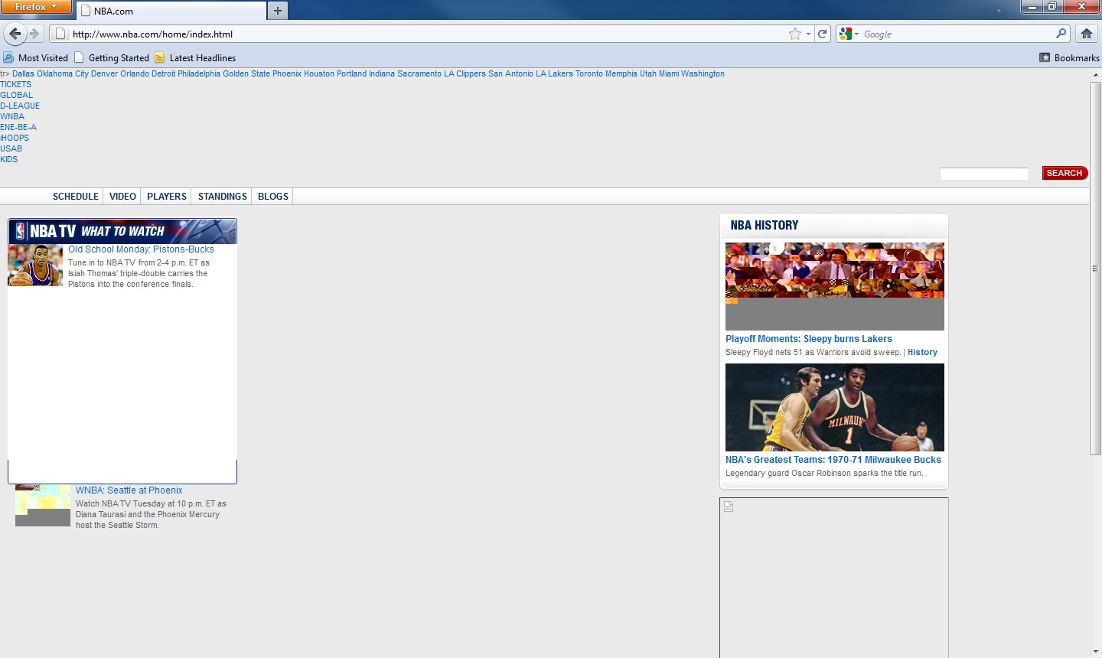
Task: Open the Orlando team link
Action: point(135,74)
